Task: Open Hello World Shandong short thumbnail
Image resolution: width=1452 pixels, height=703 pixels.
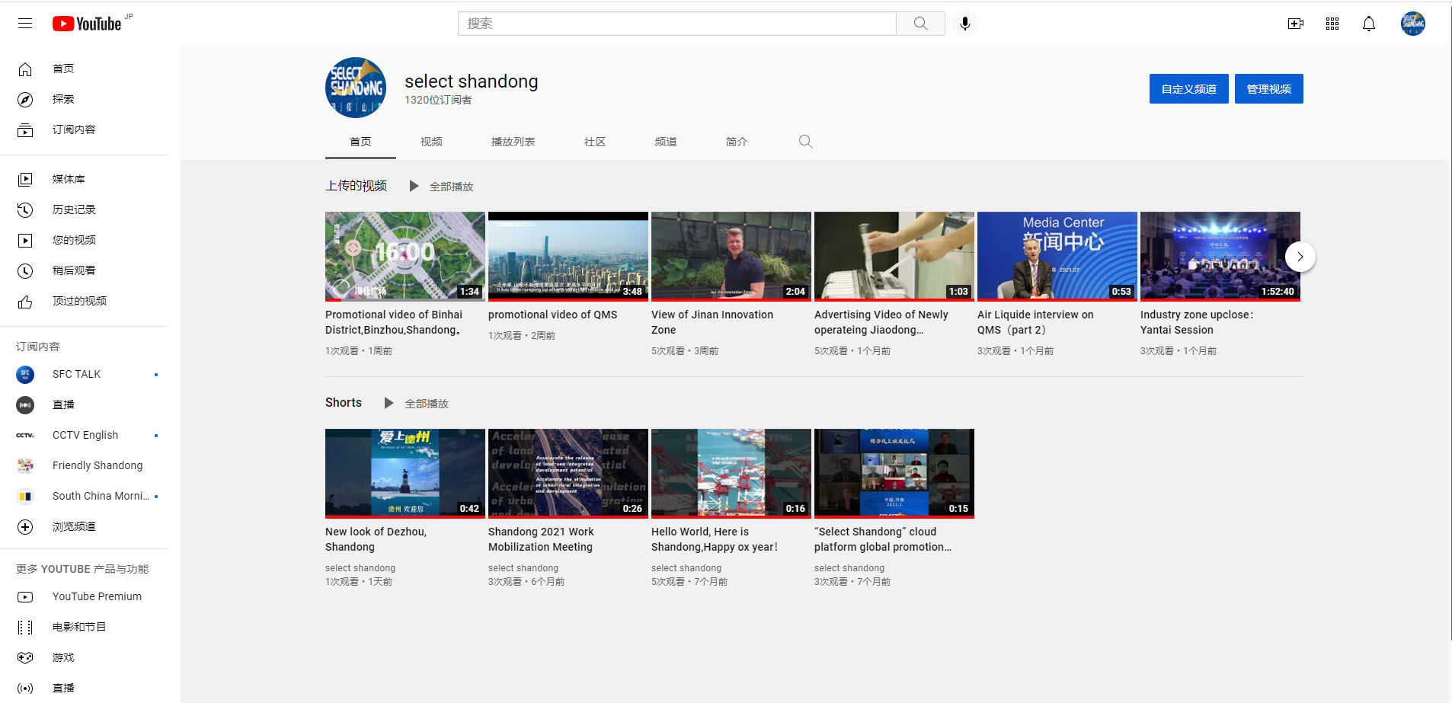Action: coord(731,473)
